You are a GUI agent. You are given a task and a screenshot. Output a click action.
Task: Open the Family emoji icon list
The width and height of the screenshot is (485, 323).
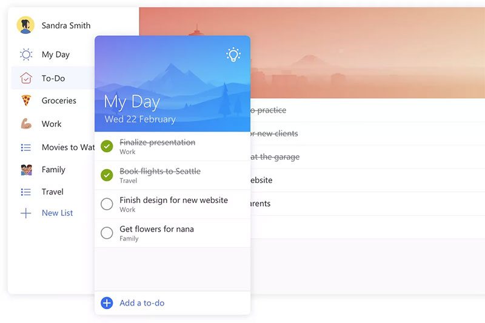tap(26, 170)
